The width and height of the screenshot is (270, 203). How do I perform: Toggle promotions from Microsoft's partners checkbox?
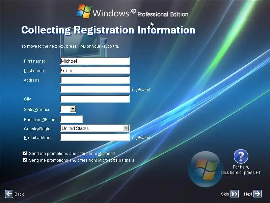pyautogui.click(x=25, y=160)
